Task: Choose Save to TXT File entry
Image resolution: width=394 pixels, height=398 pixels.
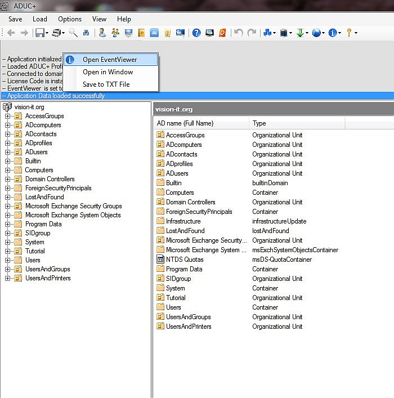Action: (x=111, y=84)
